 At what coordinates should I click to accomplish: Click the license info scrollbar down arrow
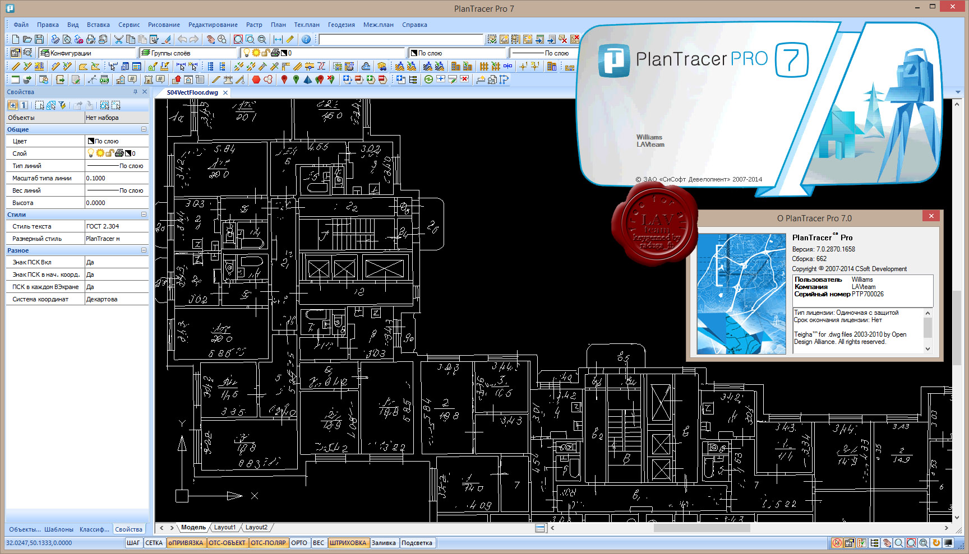coord(928,348)
